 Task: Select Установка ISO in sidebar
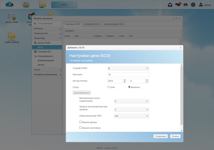[x=47, y=52]
